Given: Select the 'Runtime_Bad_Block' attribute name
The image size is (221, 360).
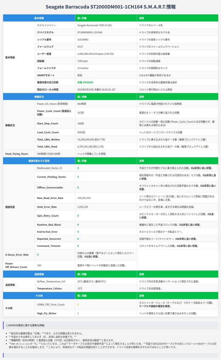Looking at the screenshot, I should (49, 225).
